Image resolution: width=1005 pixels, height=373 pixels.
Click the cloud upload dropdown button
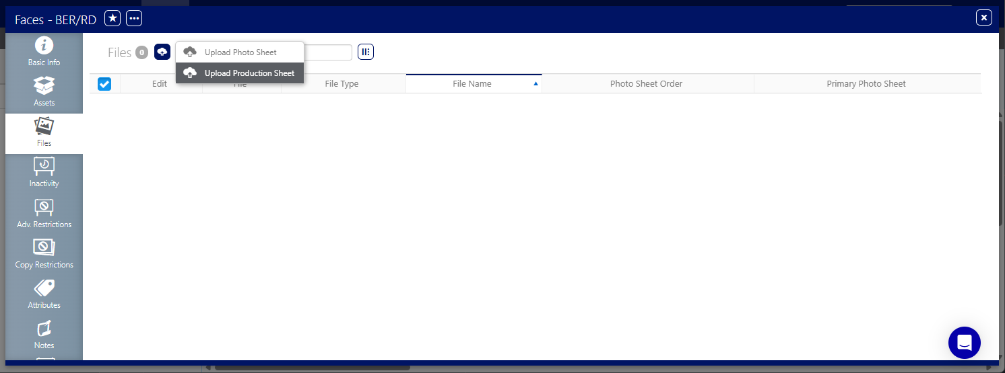(x=162, y=52)
